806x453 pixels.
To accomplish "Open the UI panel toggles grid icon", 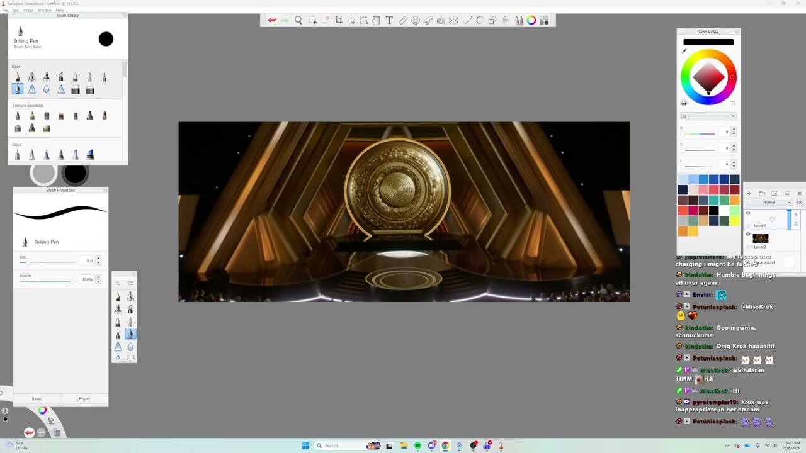I will click(544, 21).
